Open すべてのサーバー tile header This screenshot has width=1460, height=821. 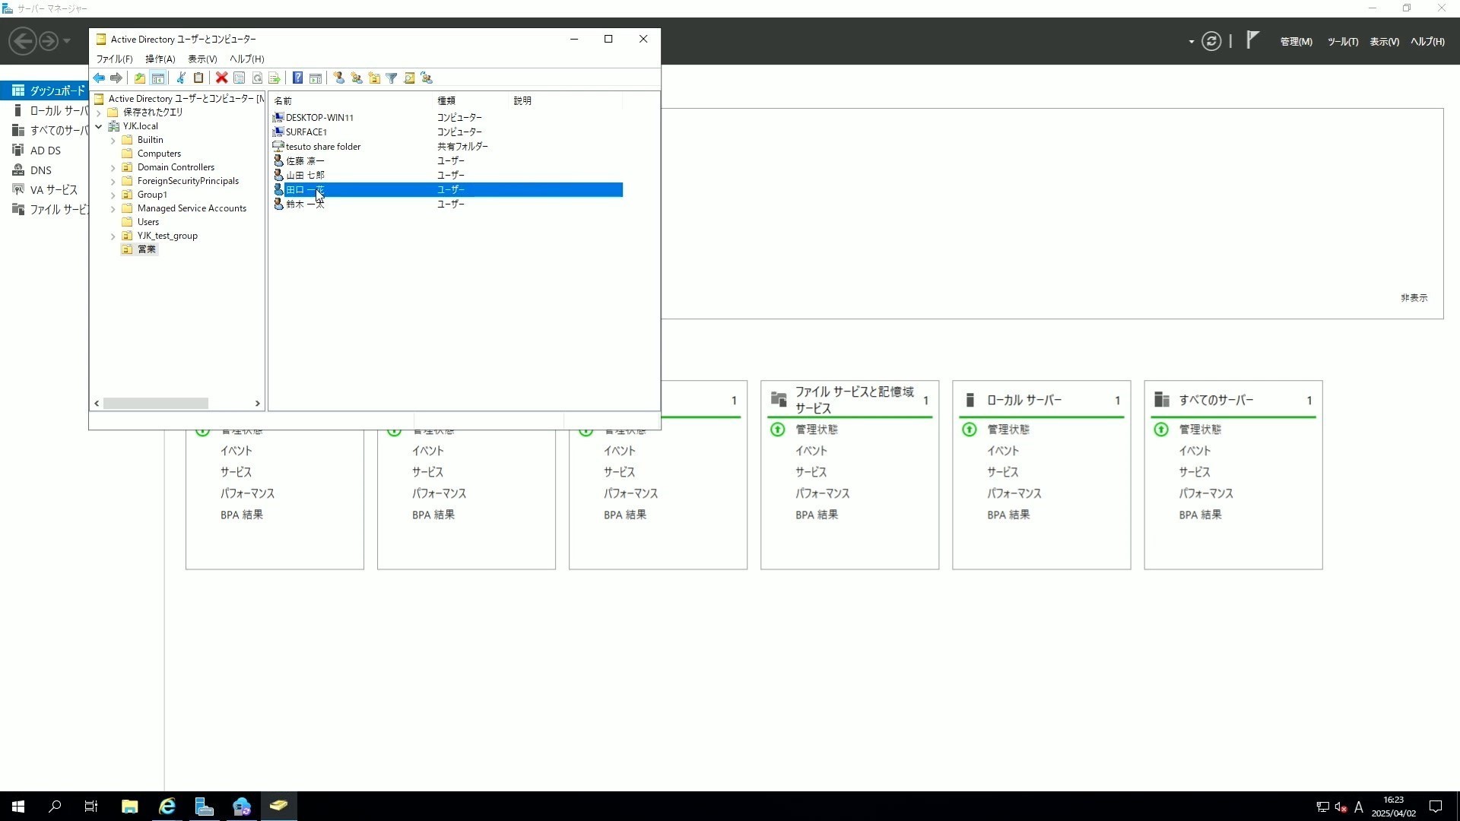click(x=1216, y=400)
